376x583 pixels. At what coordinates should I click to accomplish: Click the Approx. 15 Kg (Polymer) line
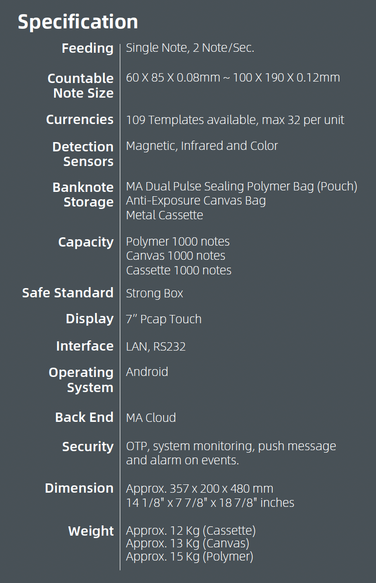pyautogui.click(x=189, y=557)
